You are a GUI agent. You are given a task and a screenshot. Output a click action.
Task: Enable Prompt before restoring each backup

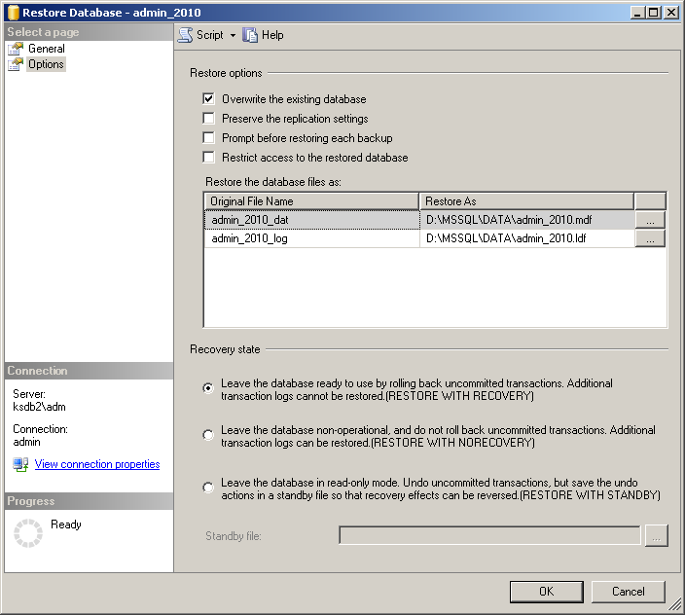click(x=209, y=138)
